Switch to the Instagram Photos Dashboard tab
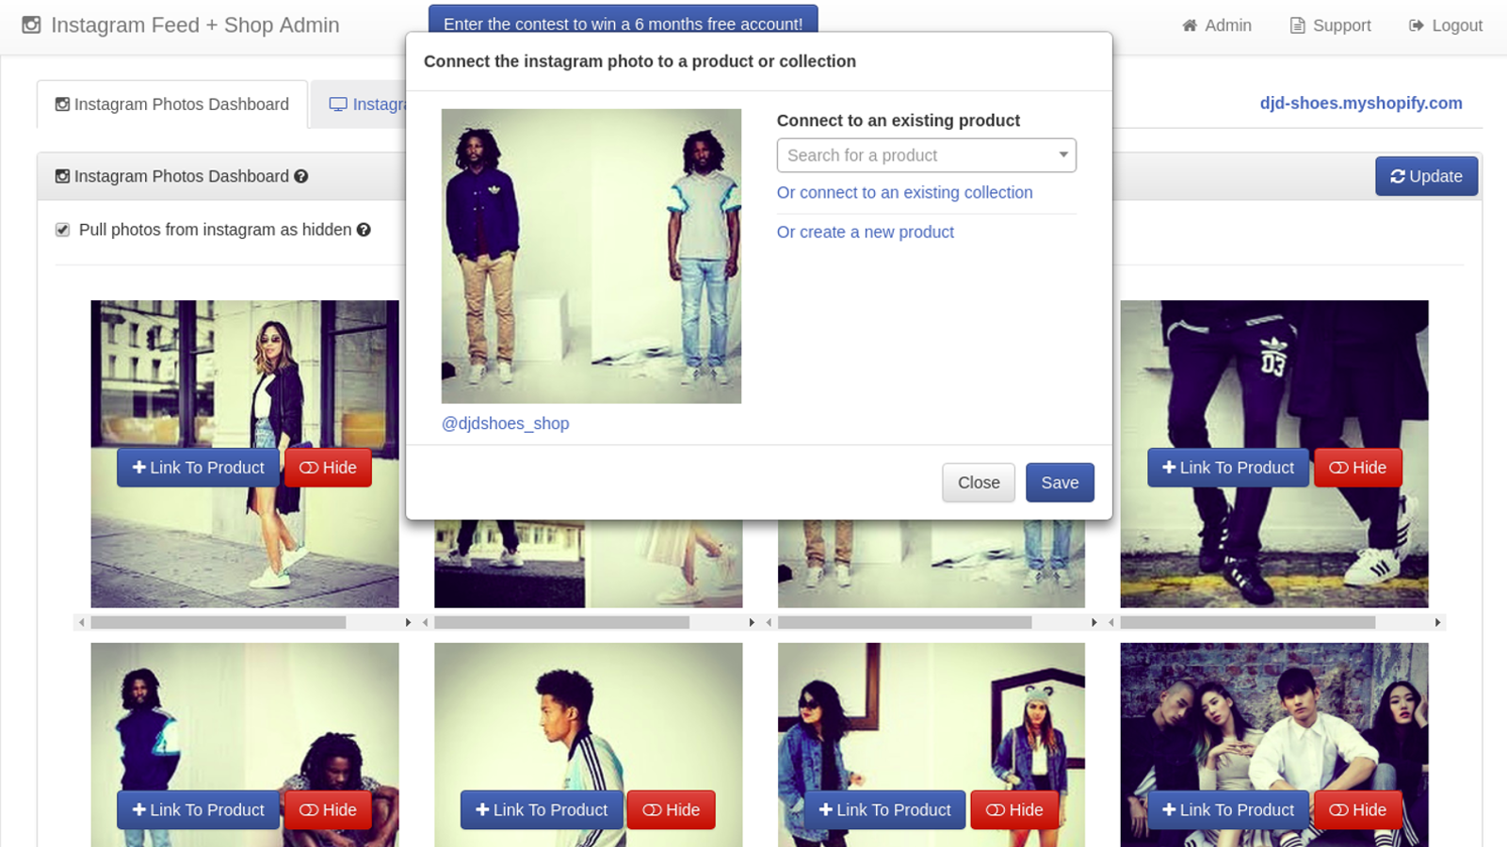 tap(171, 104)
